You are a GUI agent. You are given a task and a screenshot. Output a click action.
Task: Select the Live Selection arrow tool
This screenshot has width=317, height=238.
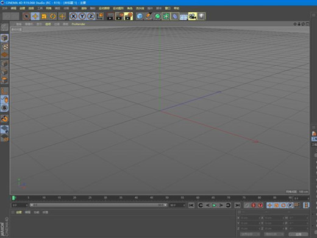tap(26, 16)
